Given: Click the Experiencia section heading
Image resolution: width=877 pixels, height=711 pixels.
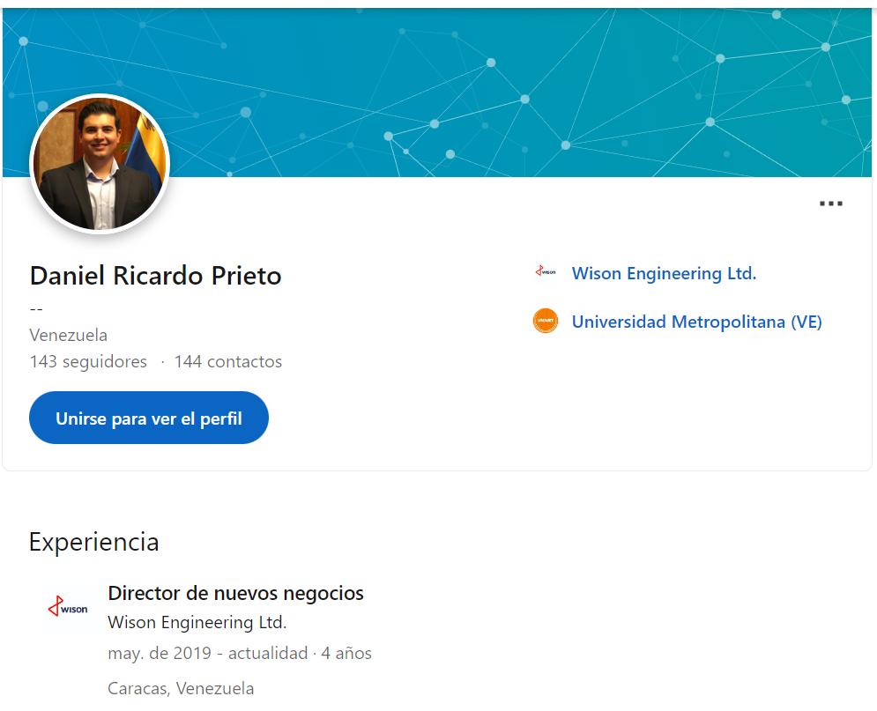Looking at the screenshot, I should (94, 542).
